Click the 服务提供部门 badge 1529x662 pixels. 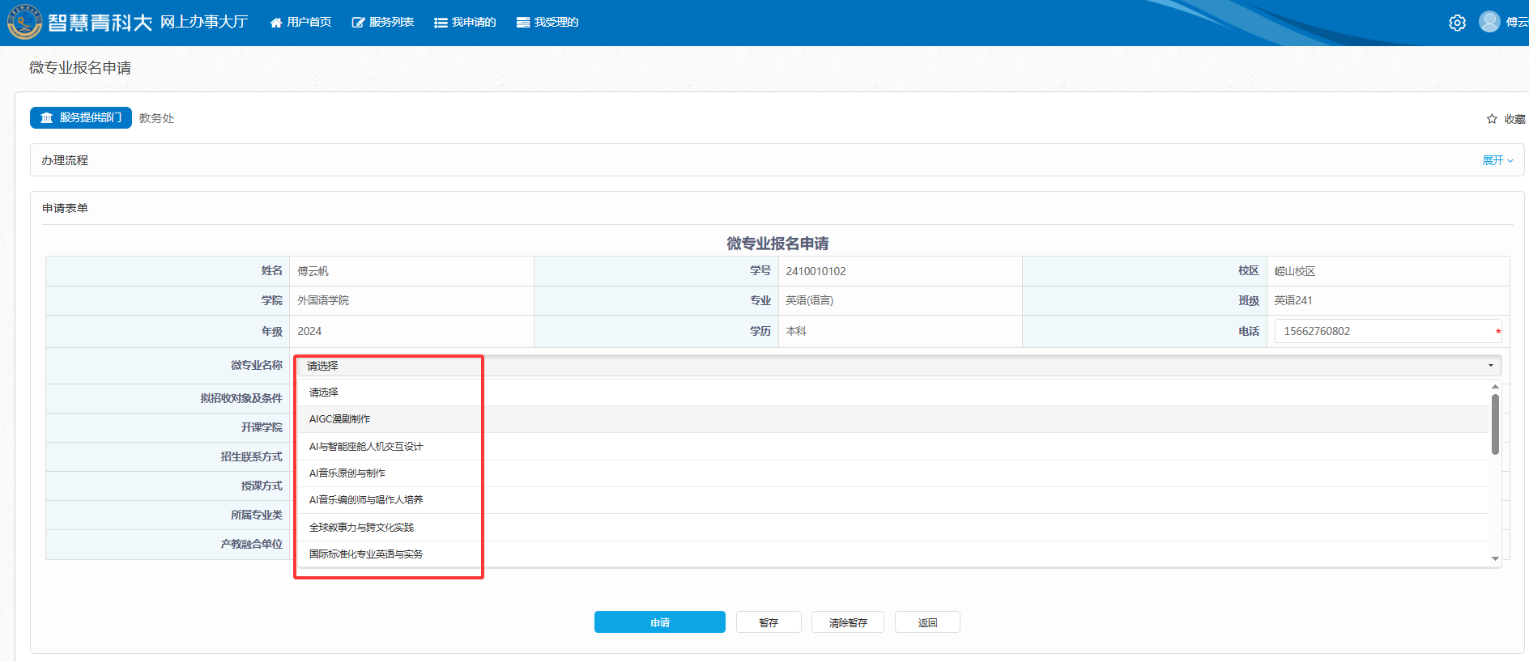[x=81, y=118]
